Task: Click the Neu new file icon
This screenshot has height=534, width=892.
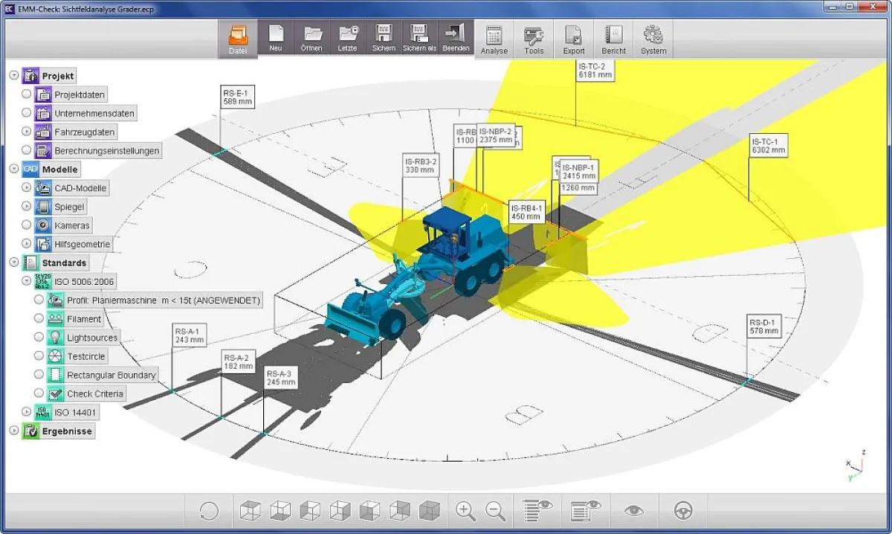Action: click(276, 38)
